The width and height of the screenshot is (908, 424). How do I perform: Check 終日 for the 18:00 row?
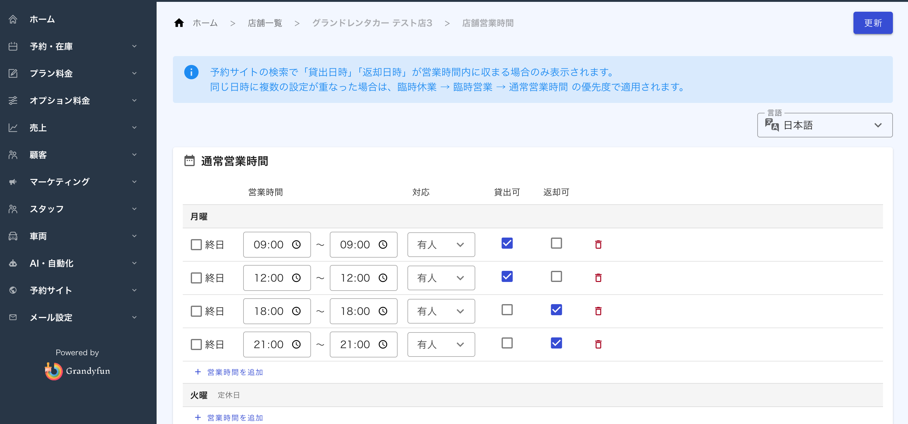(x=196, y=311)
